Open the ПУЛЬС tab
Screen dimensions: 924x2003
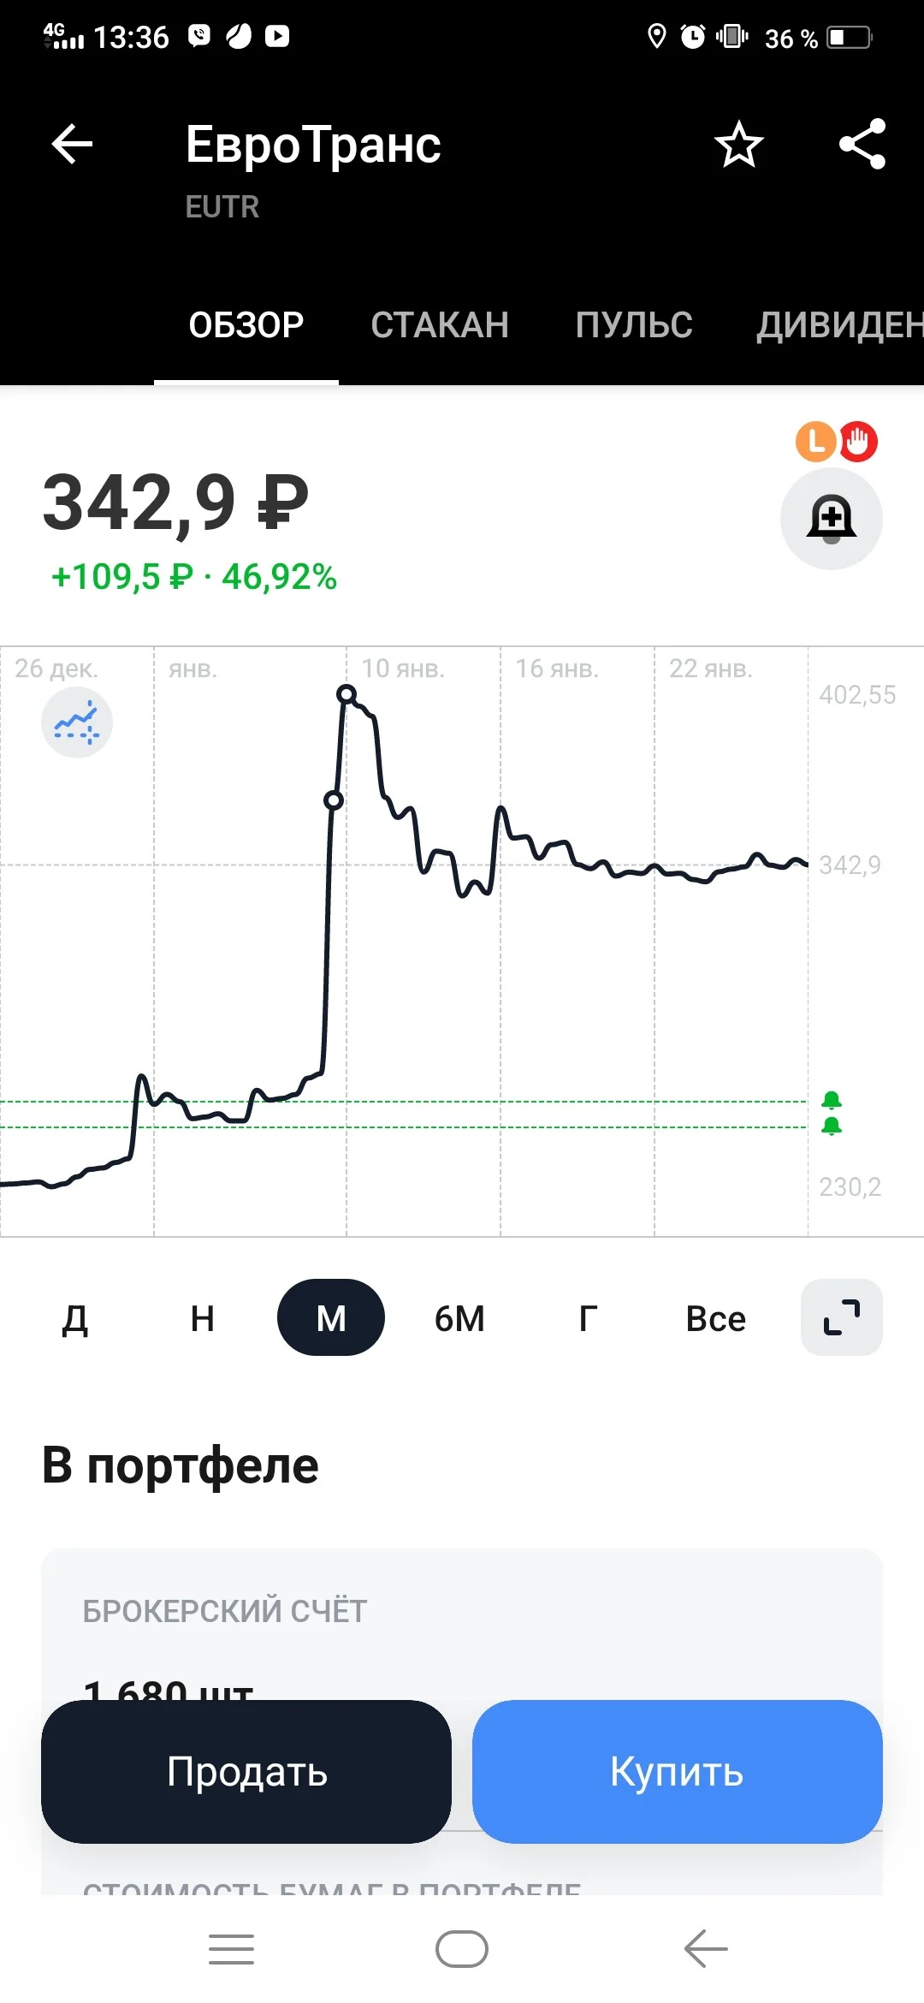[634, 325]
